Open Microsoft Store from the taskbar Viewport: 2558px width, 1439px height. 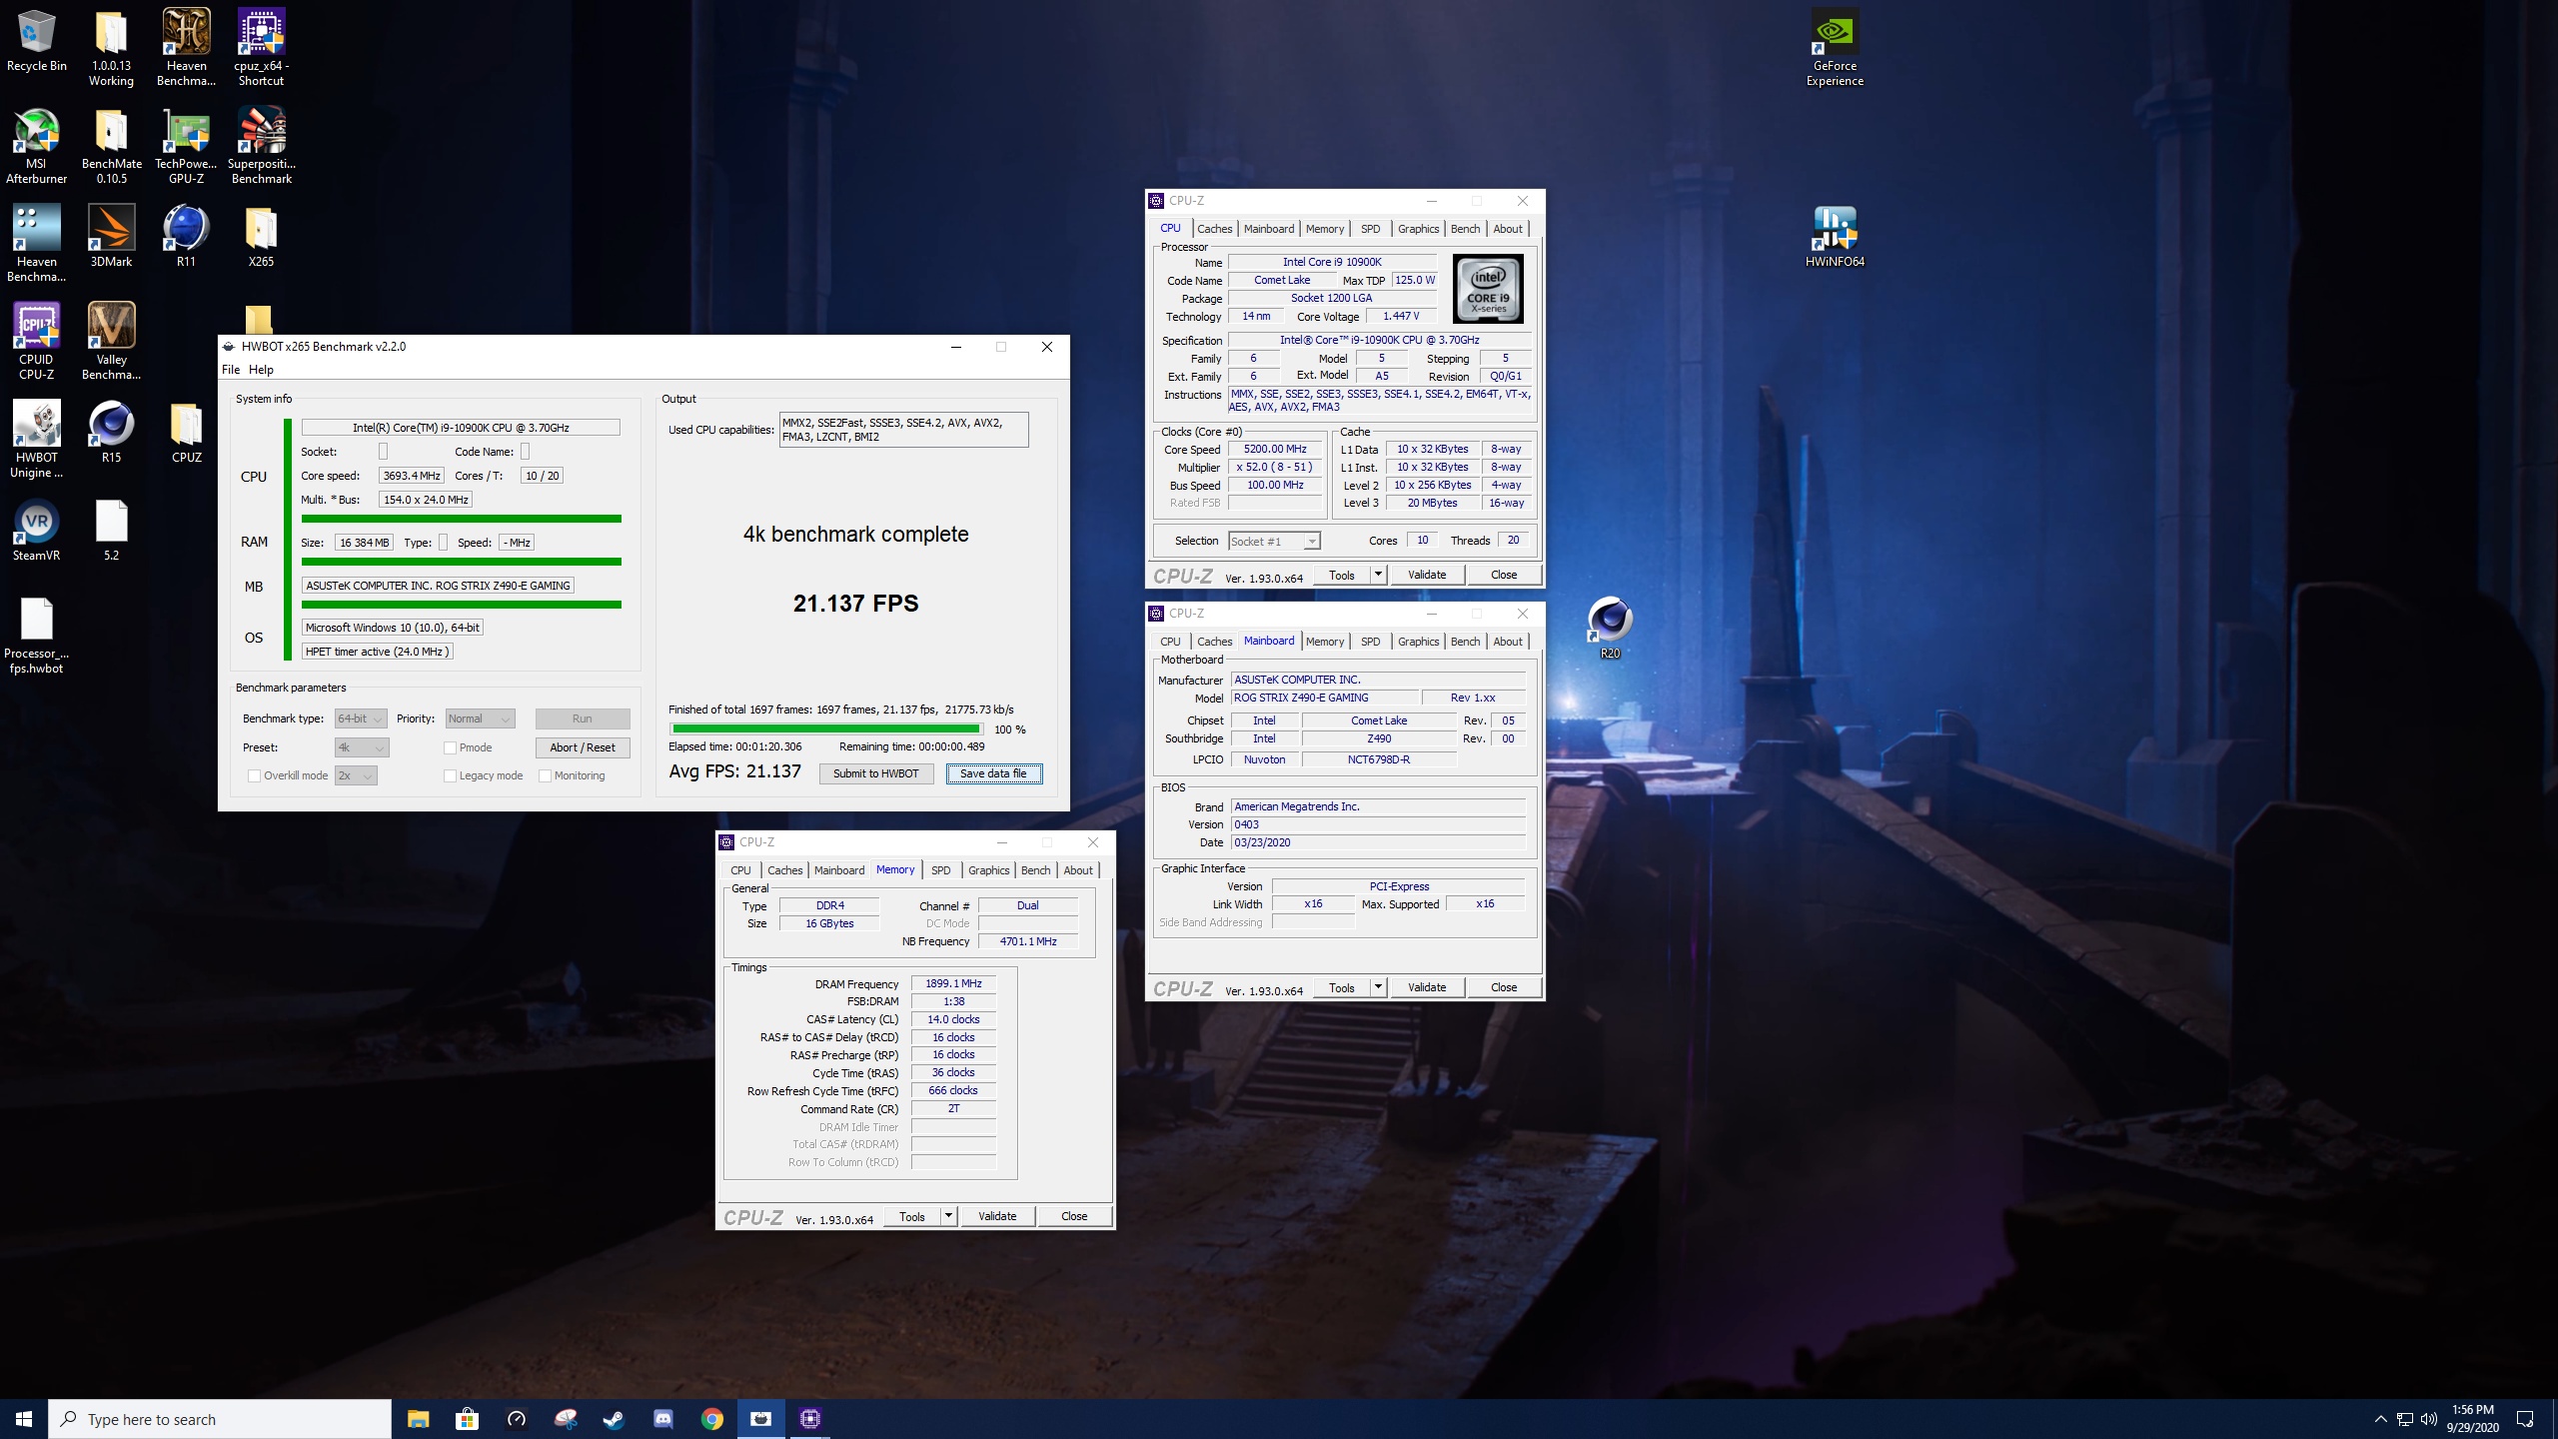pos(467,1419)
